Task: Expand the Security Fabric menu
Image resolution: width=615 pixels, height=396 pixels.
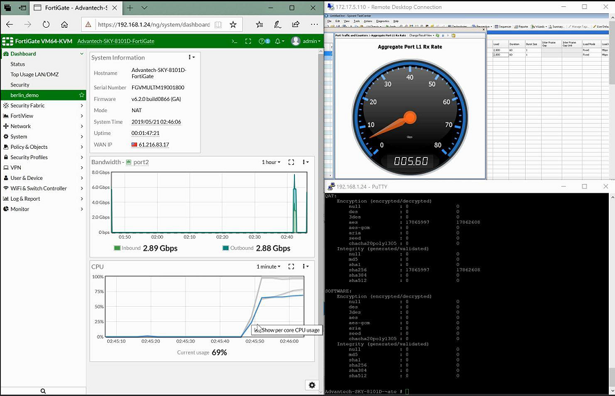Action: click(x=43, y=105)
